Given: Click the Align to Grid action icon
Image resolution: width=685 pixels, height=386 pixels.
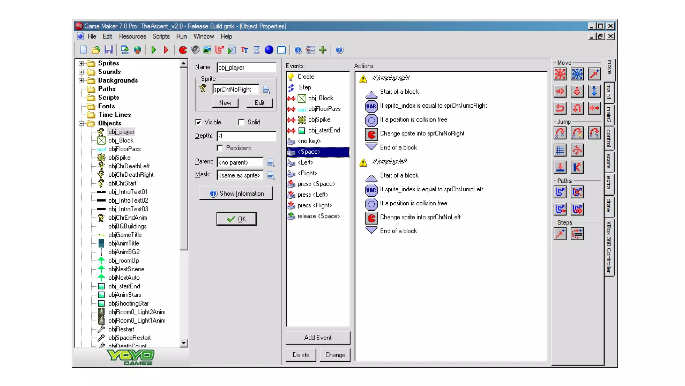Looking at the screenshot, I should (x=560, y=150).
